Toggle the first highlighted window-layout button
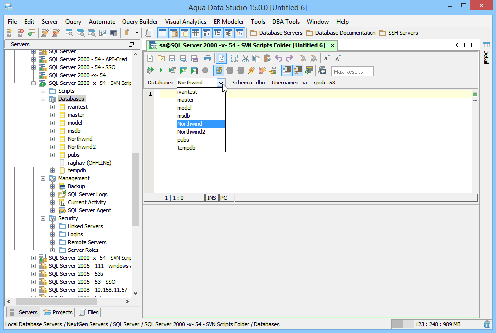Screen dimensions: 496x333 [162, 33]
